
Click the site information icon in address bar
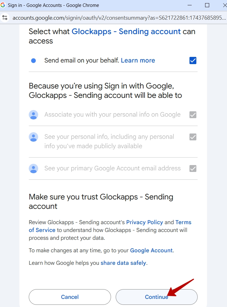coord(5,18)
